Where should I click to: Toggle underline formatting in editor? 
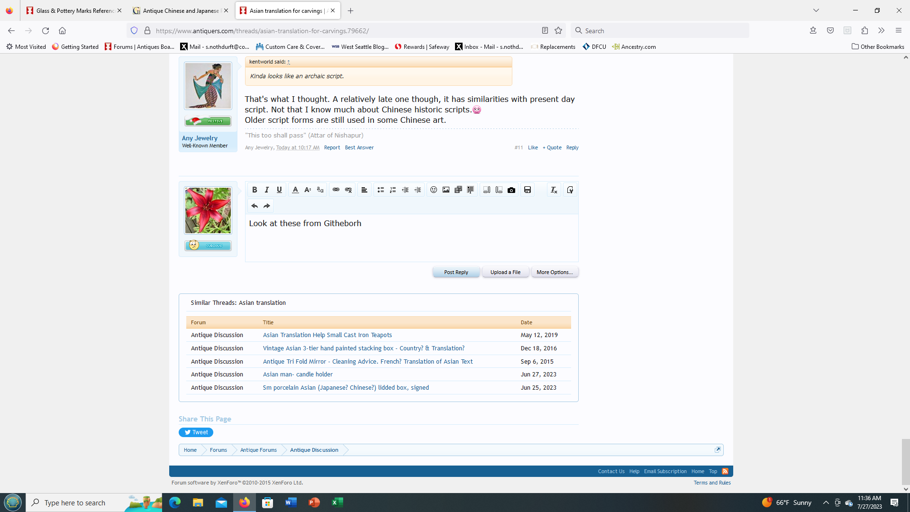(x=279, y=190)
